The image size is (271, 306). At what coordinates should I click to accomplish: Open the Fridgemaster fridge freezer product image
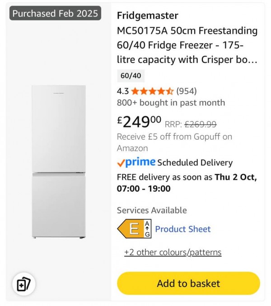point(58,162)
